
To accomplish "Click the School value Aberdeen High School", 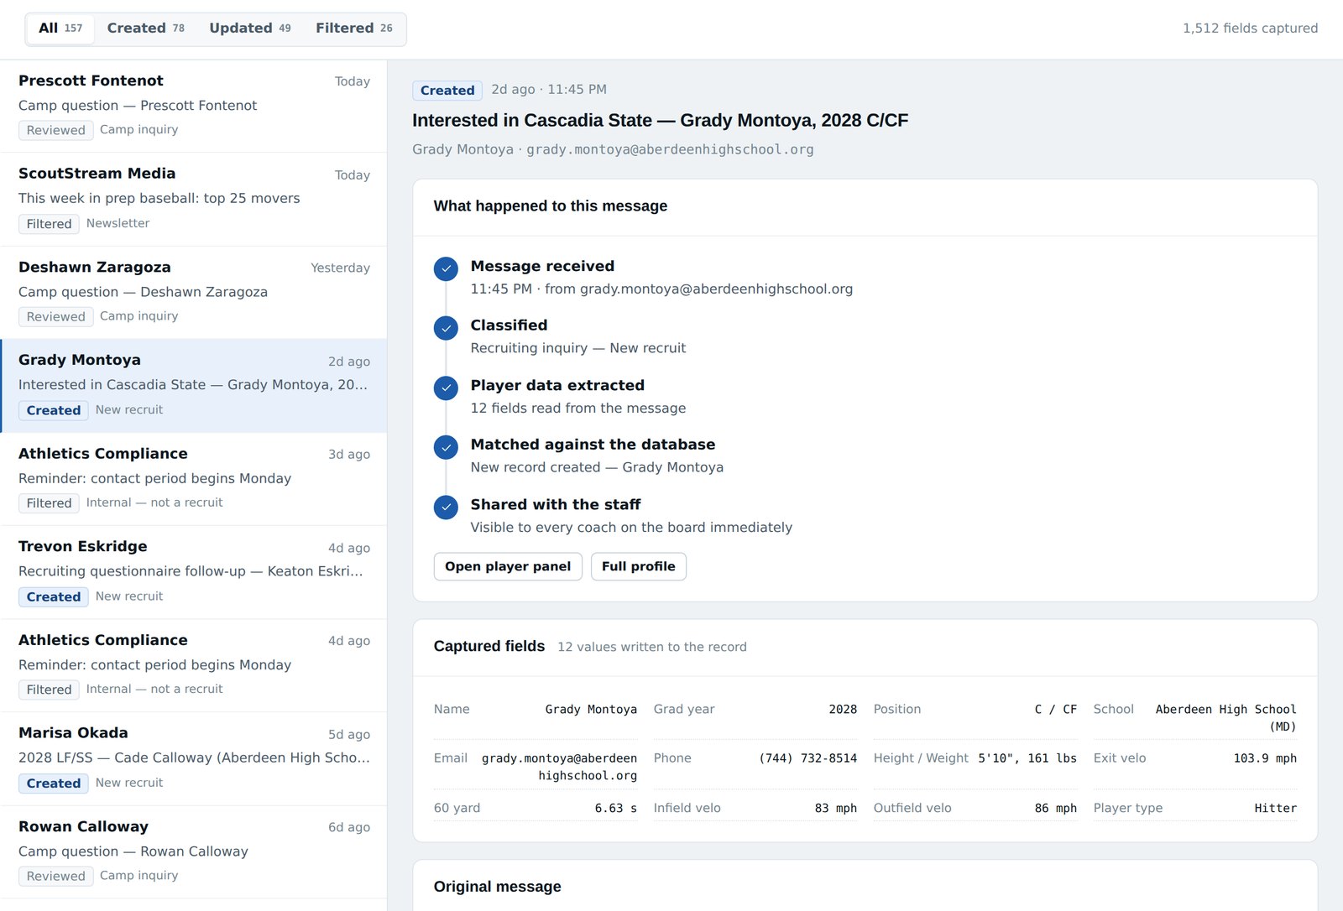I will point(1226,718).
